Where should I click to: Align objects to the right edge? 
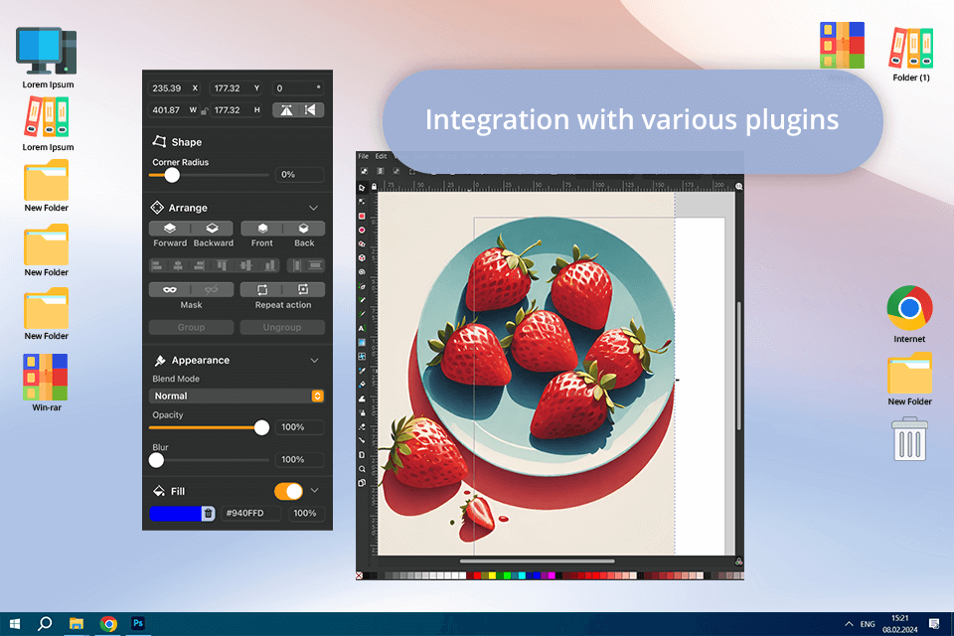(x=199, y=265)
